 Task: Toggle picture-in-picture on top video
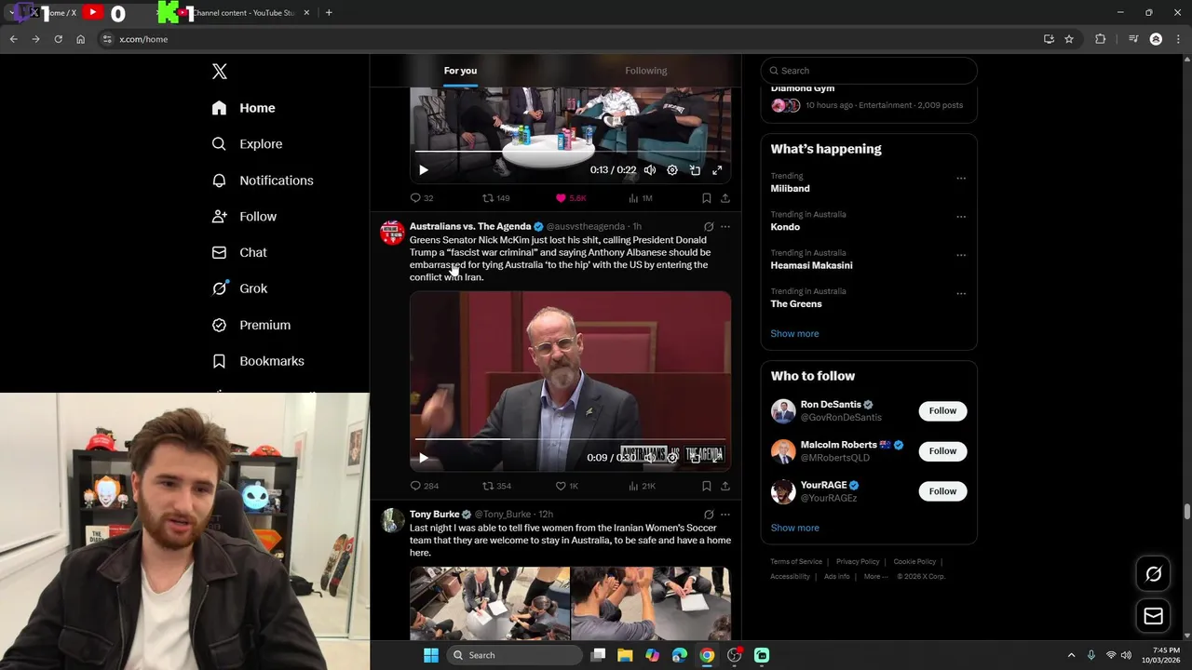pyautogui.click(x=695, y=170)
